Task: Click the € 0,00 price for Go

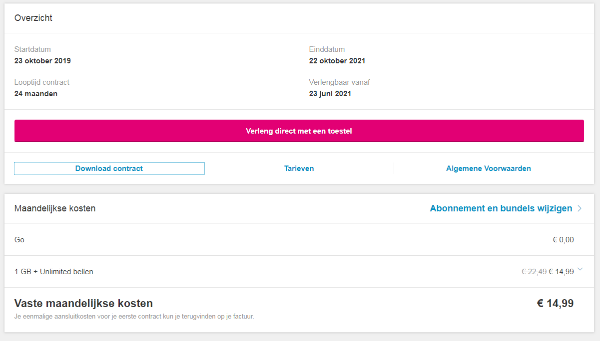Action: tap(563, 240)
